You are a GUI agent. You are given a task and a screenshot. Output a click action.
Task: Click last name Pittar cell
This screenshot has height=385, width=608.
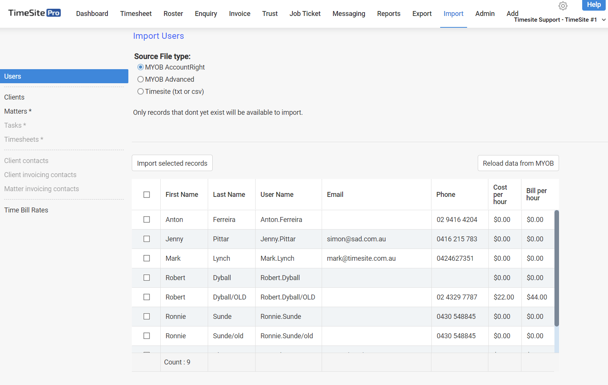coord(231,239)
